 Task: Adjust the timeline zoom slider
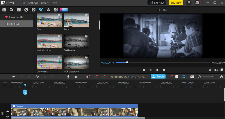(210, 77)
